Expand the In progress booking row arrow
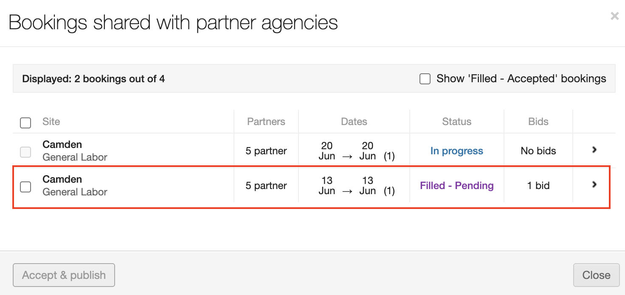This screenshot has height=295, width=625. [x=594, y=150]
